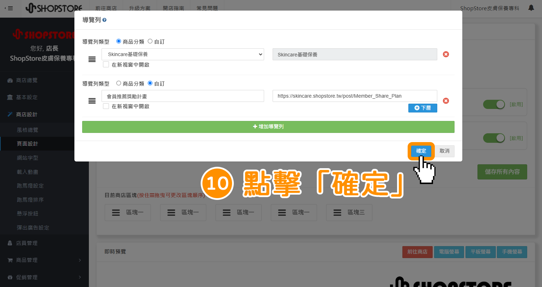
Task: Check 在新視窗中開啟 under Skincare基礎保養
Action: pos(106,65)
